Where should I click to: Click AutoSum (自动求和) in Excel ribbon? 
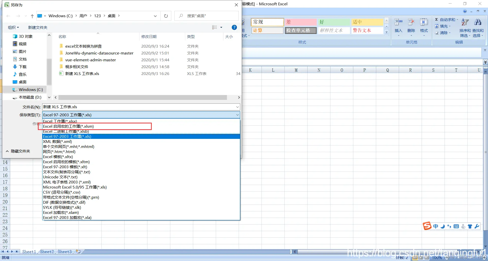[446, 20]
